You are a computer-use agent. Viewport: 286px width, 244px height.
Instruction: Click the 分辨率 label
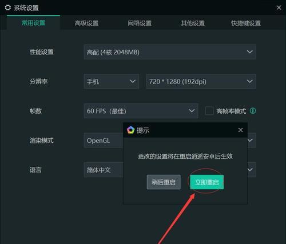38,82
